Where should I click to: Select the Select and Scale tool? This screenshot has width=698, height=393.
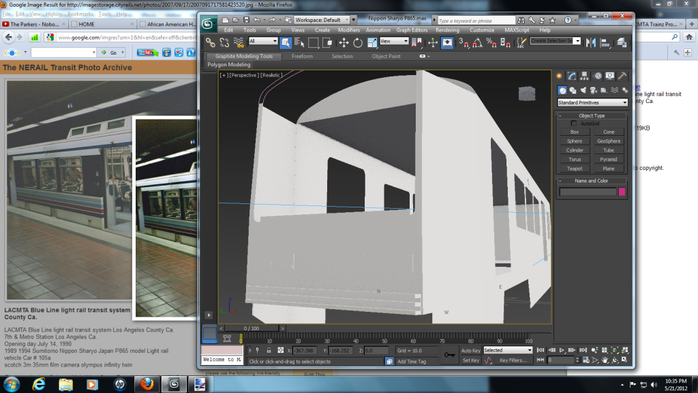coord(372,43)
